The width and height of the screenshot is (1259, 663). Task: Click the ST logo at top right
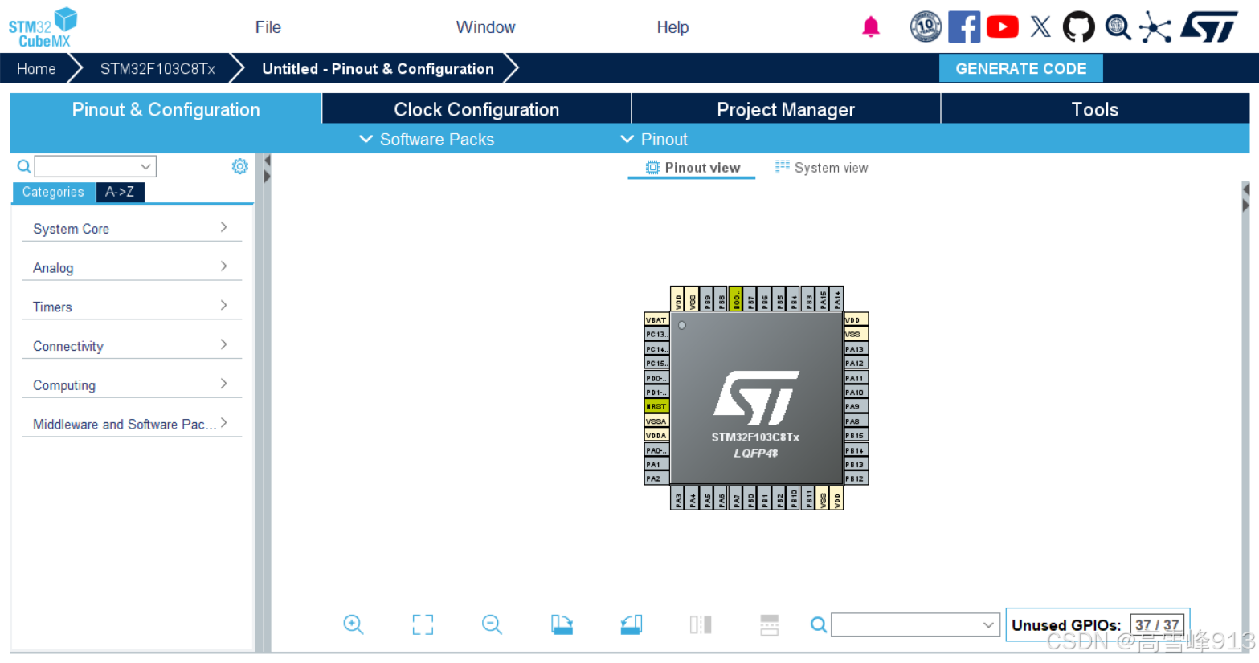(1210, 26)
